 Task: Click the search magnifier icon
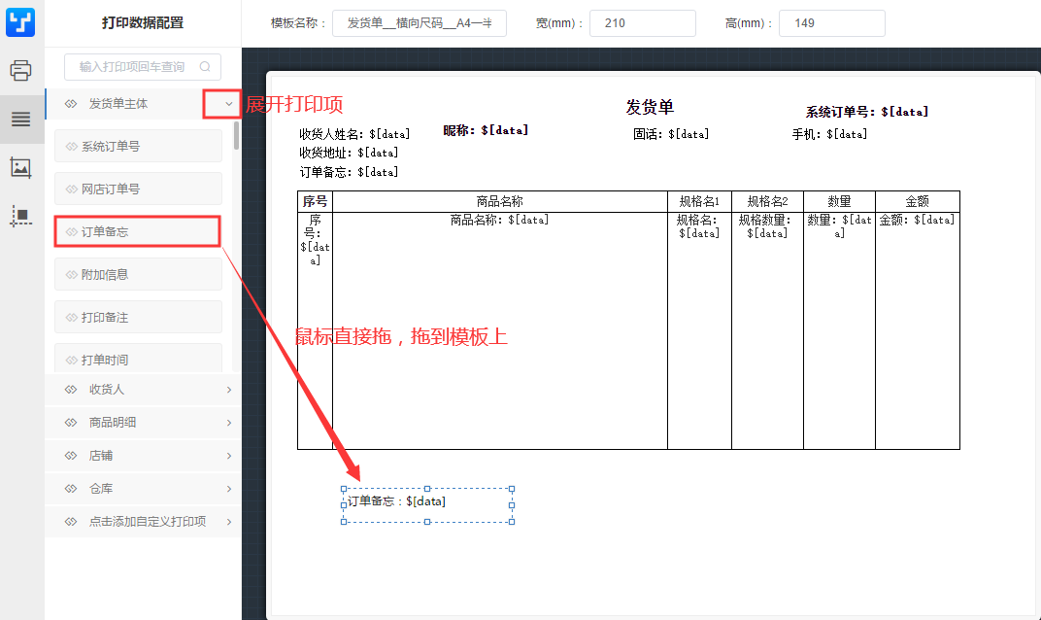click(205, 66)
